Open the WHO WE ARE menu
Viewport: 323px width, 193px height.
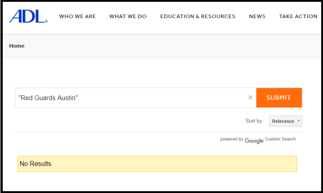point(78,16)
